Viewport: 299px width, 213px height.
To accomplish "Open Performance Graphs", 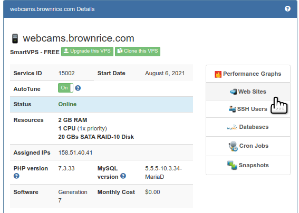I will [248, 74].
